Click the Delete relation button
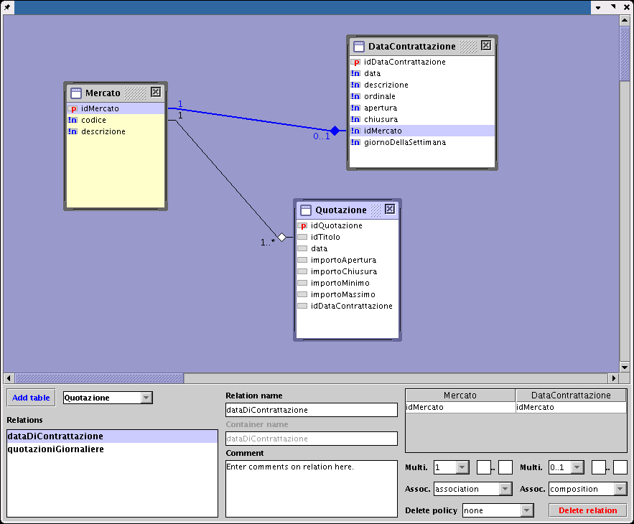This screenshot has width=634, height=524. pos(588,510)
